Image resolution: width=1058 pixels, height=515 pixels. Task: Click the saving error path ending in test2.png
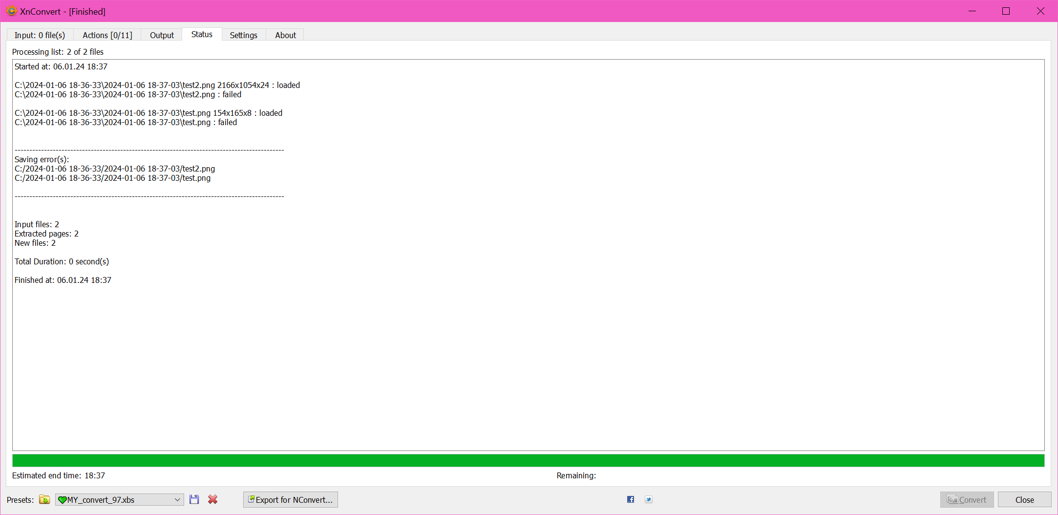point(115,169)
